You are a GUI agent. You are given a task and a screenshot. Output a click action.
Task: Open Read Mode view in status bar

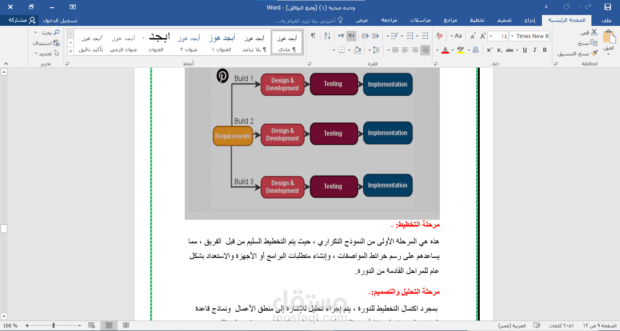[126, 325]
